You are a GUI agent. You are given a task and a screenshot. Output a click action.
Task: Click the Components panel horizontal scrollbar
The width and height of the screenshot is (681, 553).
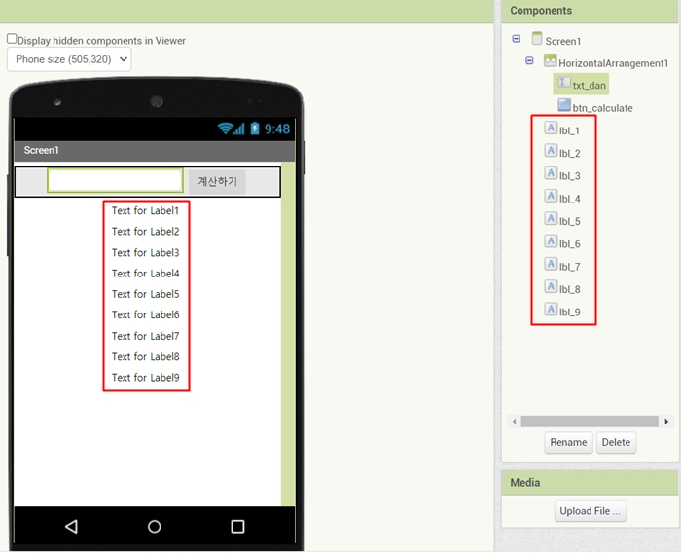[590, 422]
